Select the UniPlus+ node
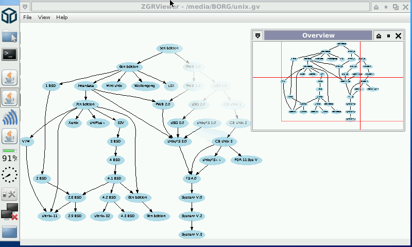The image size is (412, 247). coord(98,123)
